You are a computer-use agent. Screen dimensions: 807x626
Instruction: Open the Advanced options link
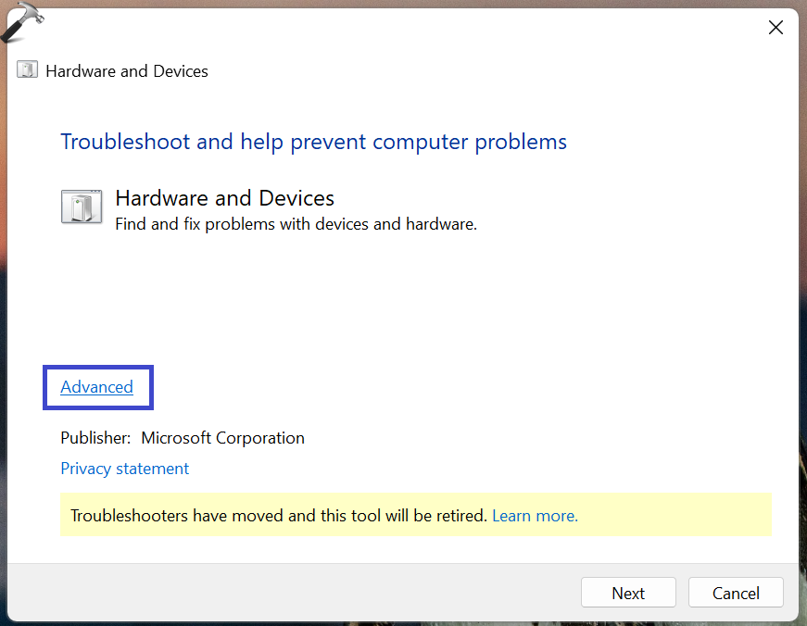[96, 387]
